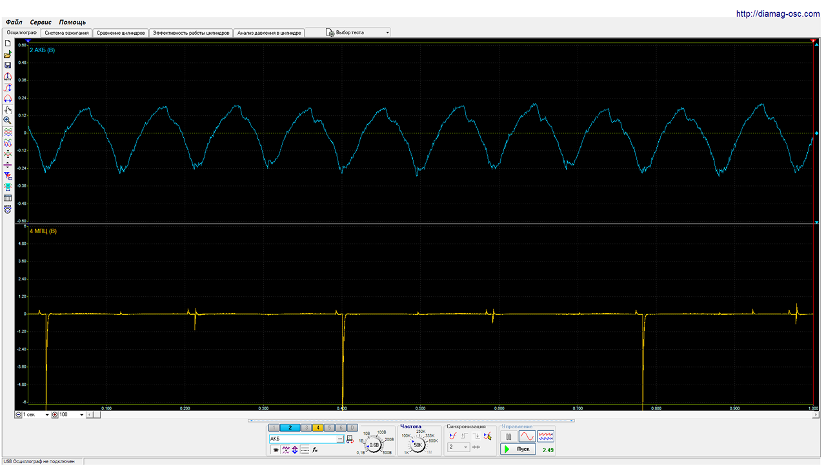
Task: Click the horizontal scrollbar left arrow
Action: click(89, 415)
